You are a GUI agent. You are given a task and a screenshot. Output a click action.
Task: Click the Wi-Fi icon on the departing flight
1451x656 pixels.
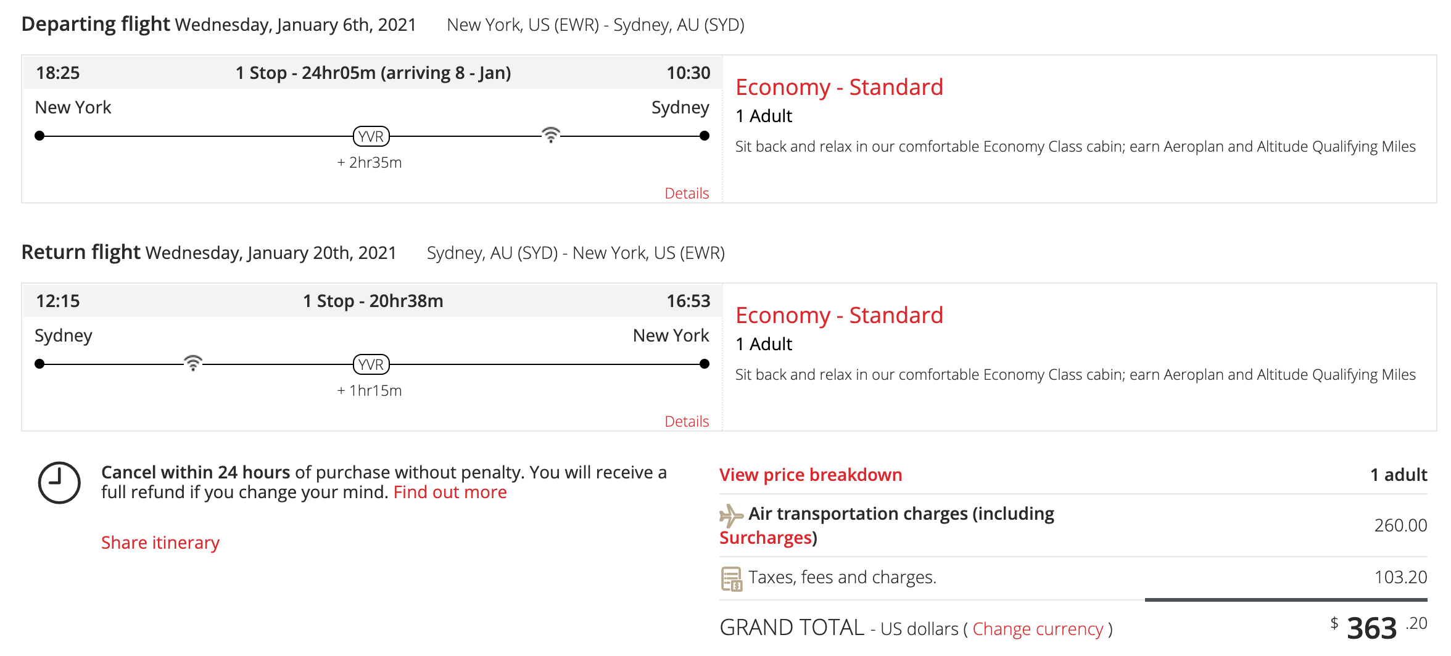tap(550, 135)
